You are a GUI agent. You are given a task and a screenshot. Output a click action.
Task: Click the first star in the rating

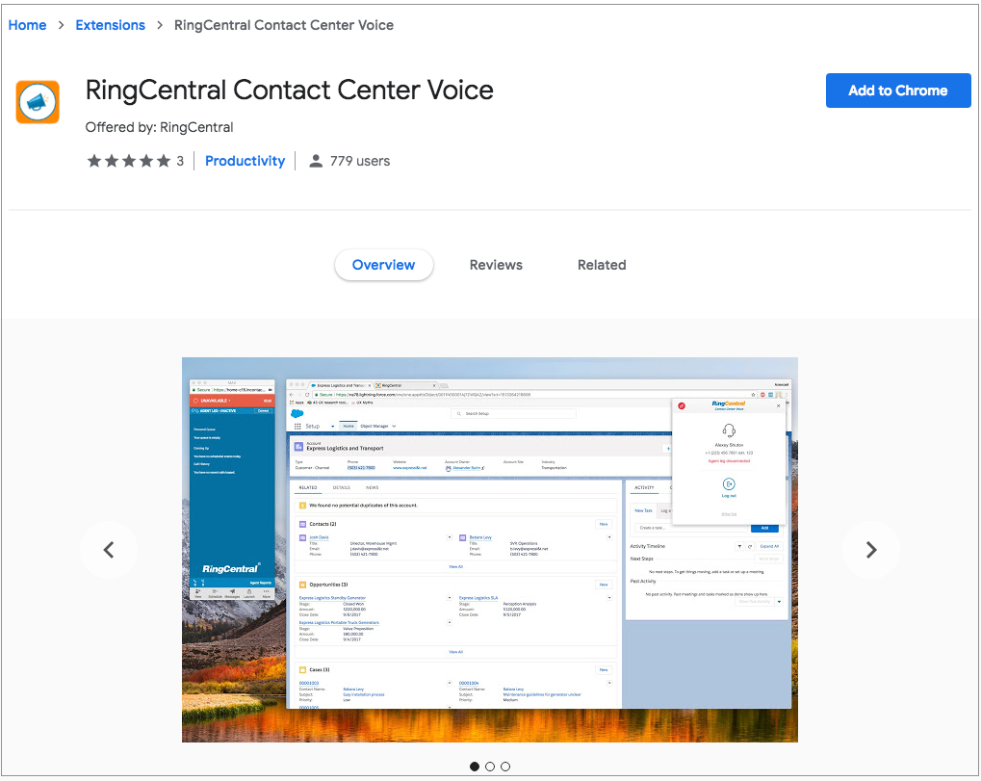(x=94, y=161)
